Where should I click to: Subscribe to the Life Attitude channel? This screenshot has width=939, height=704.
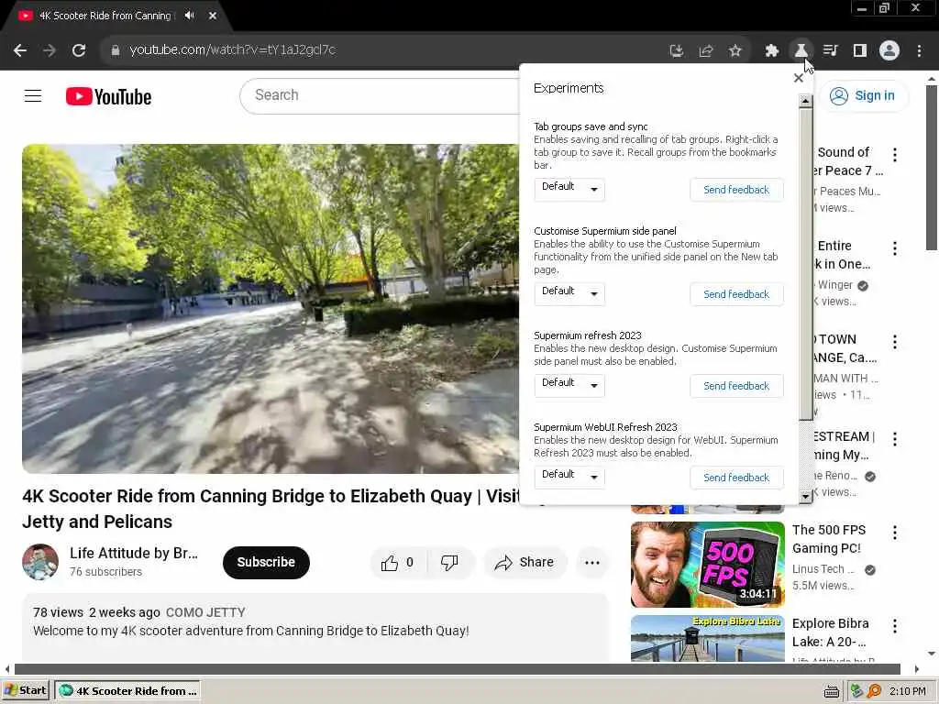(x=266, y=562)
